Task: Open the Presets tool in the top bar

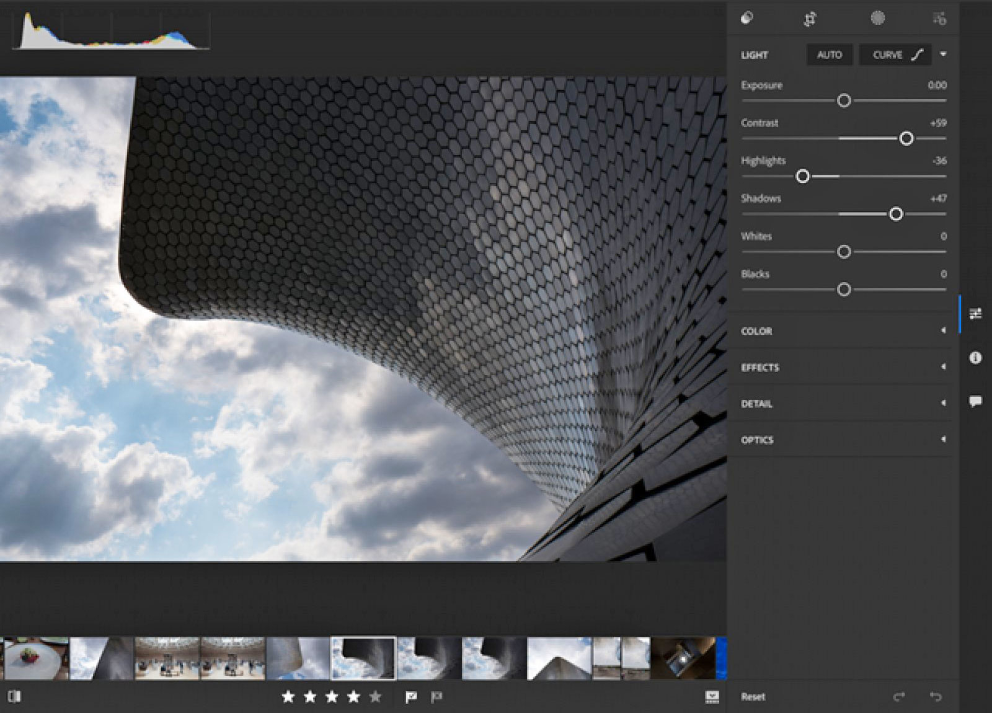Action: (x=747, y=18)
